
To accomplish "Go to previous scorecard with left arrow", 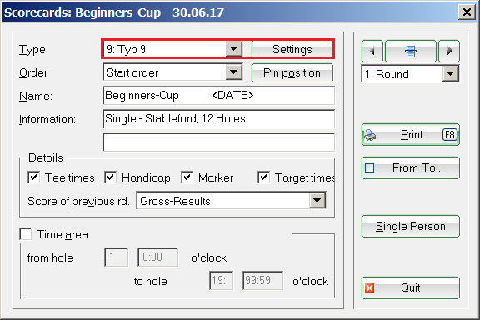I will pyautogui.click(x=372, y=51).
